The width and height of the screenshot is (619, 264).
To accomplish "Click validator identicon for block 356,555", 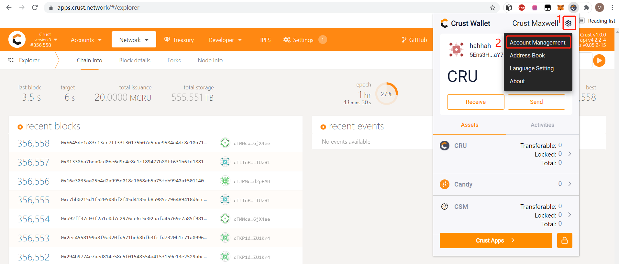I will tap(225, 200).
